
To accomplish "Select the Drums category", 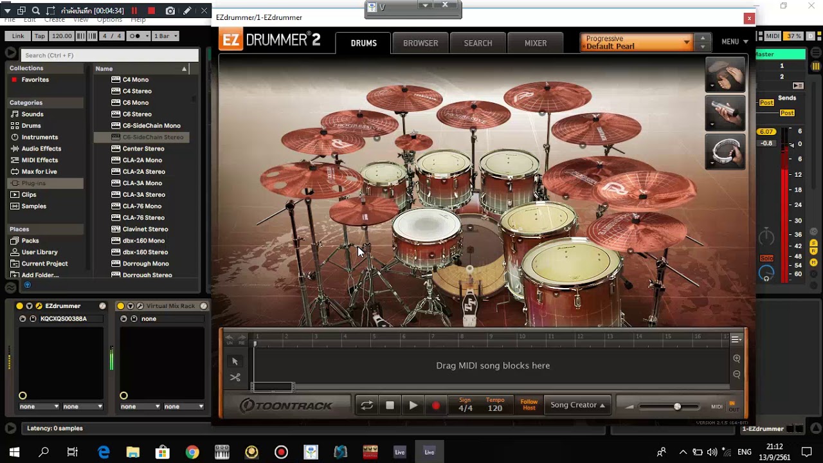I will pos(31,126).
